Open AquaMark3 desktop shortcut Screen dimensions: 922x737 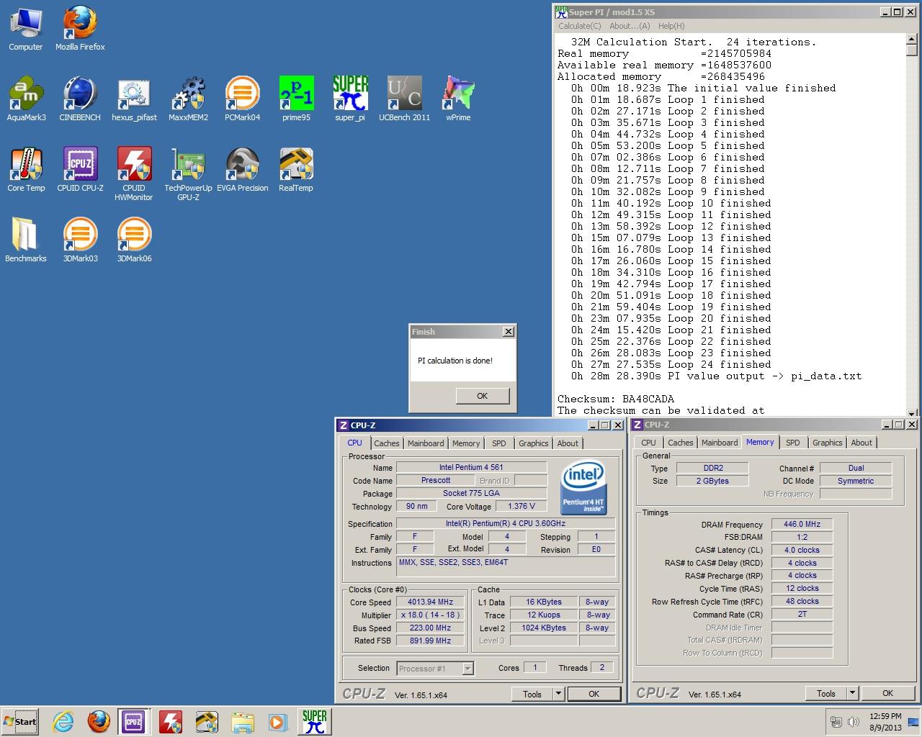(26, 99)
